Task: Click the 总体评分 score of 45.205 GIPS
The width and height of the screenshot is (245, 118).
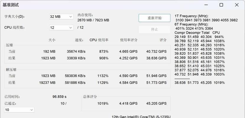Action: point(156,103)
